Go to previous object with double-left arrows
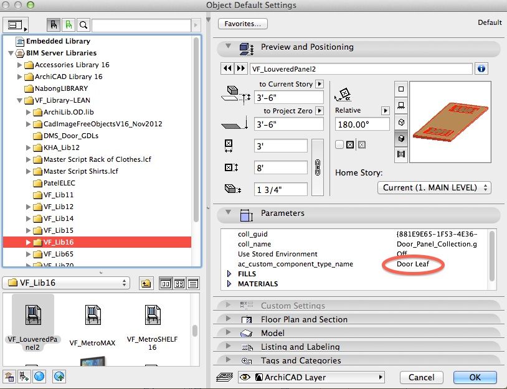Viewport: 507px width, 389px height. click(x=227, y=68)
